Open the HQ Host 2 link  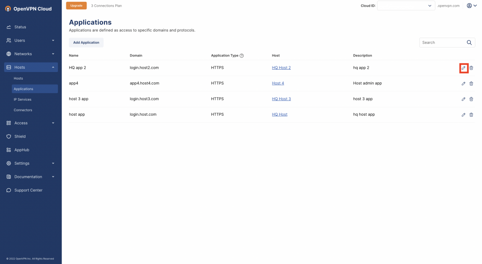pos(281,68)
